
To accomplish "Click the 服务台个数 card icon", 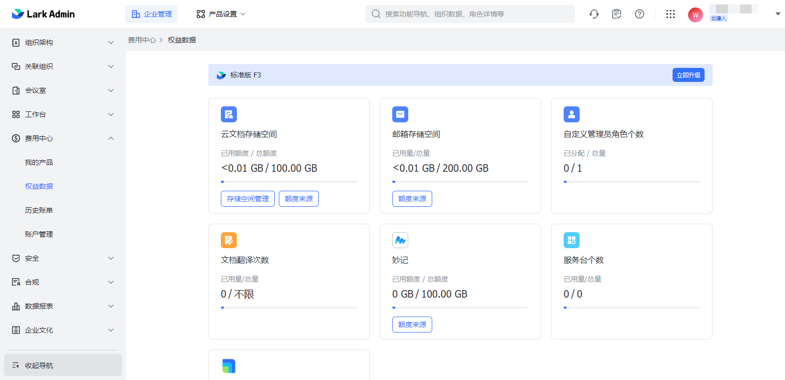I will pos(572,240).
